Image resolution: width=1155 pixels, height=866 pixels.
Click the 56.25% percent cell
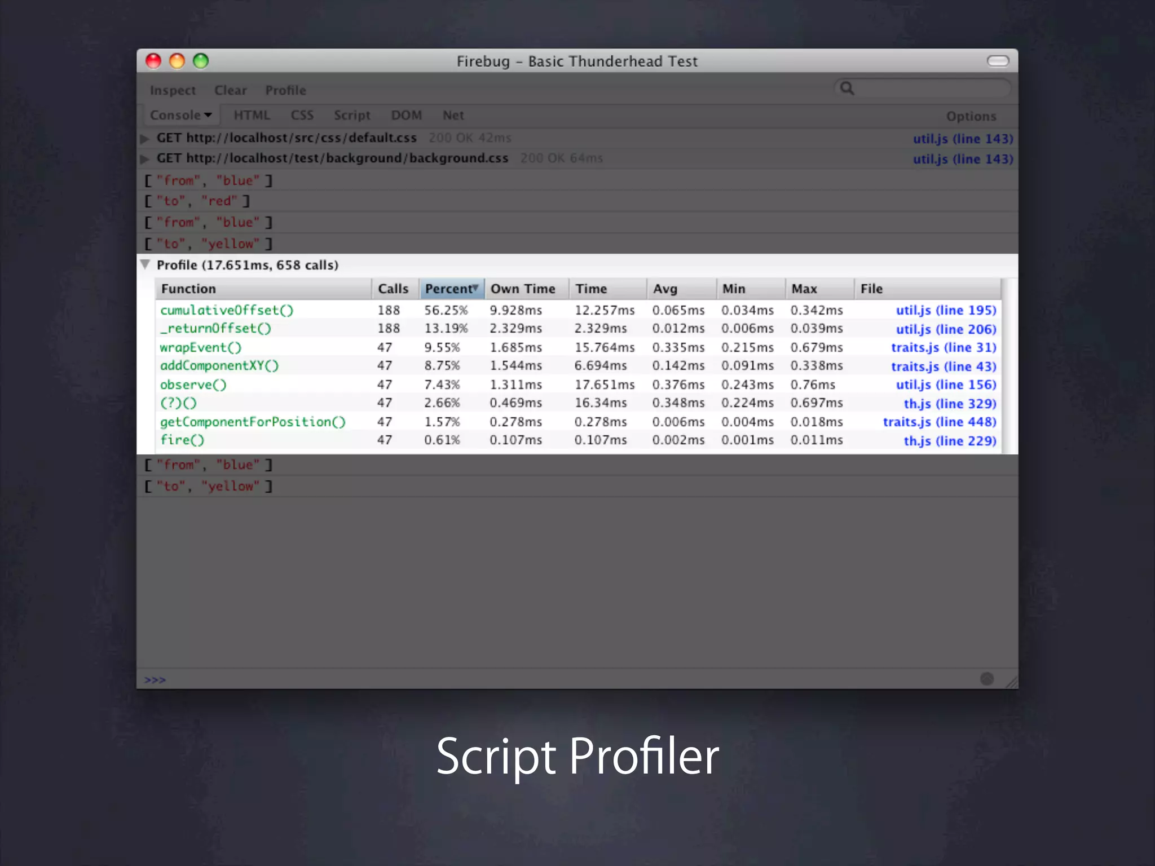446,310
